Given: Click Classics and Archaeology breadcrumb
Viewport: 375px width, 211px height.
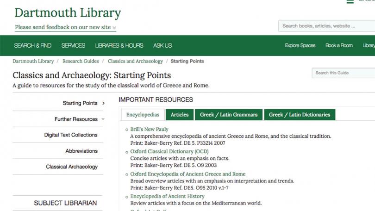Looking at the screenshot, I should [x=135, y=61].
